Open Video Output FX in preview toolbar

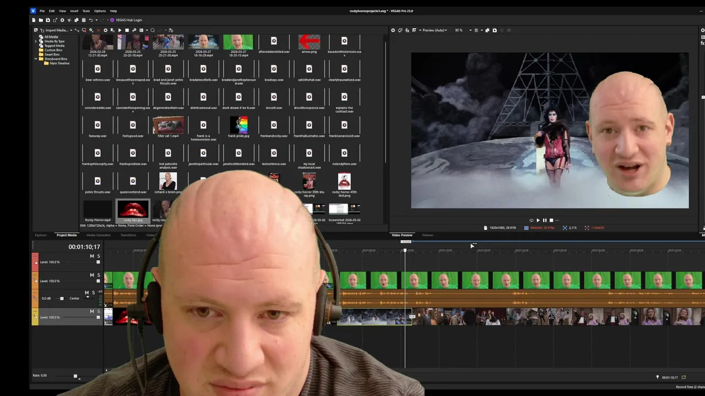[x=408, y=30]
